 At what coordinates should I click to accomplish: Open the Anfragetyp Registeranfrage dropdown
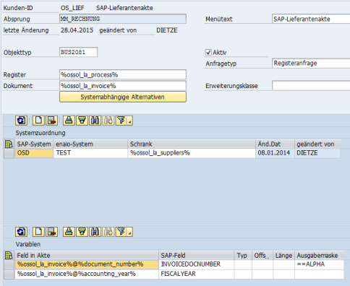coord(311,64)
